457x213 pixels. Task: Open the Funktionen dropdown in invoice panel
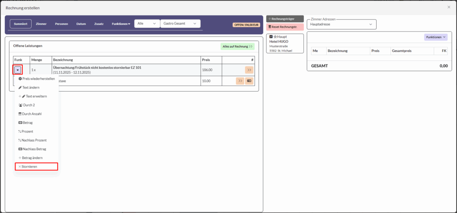pos(436,37)
